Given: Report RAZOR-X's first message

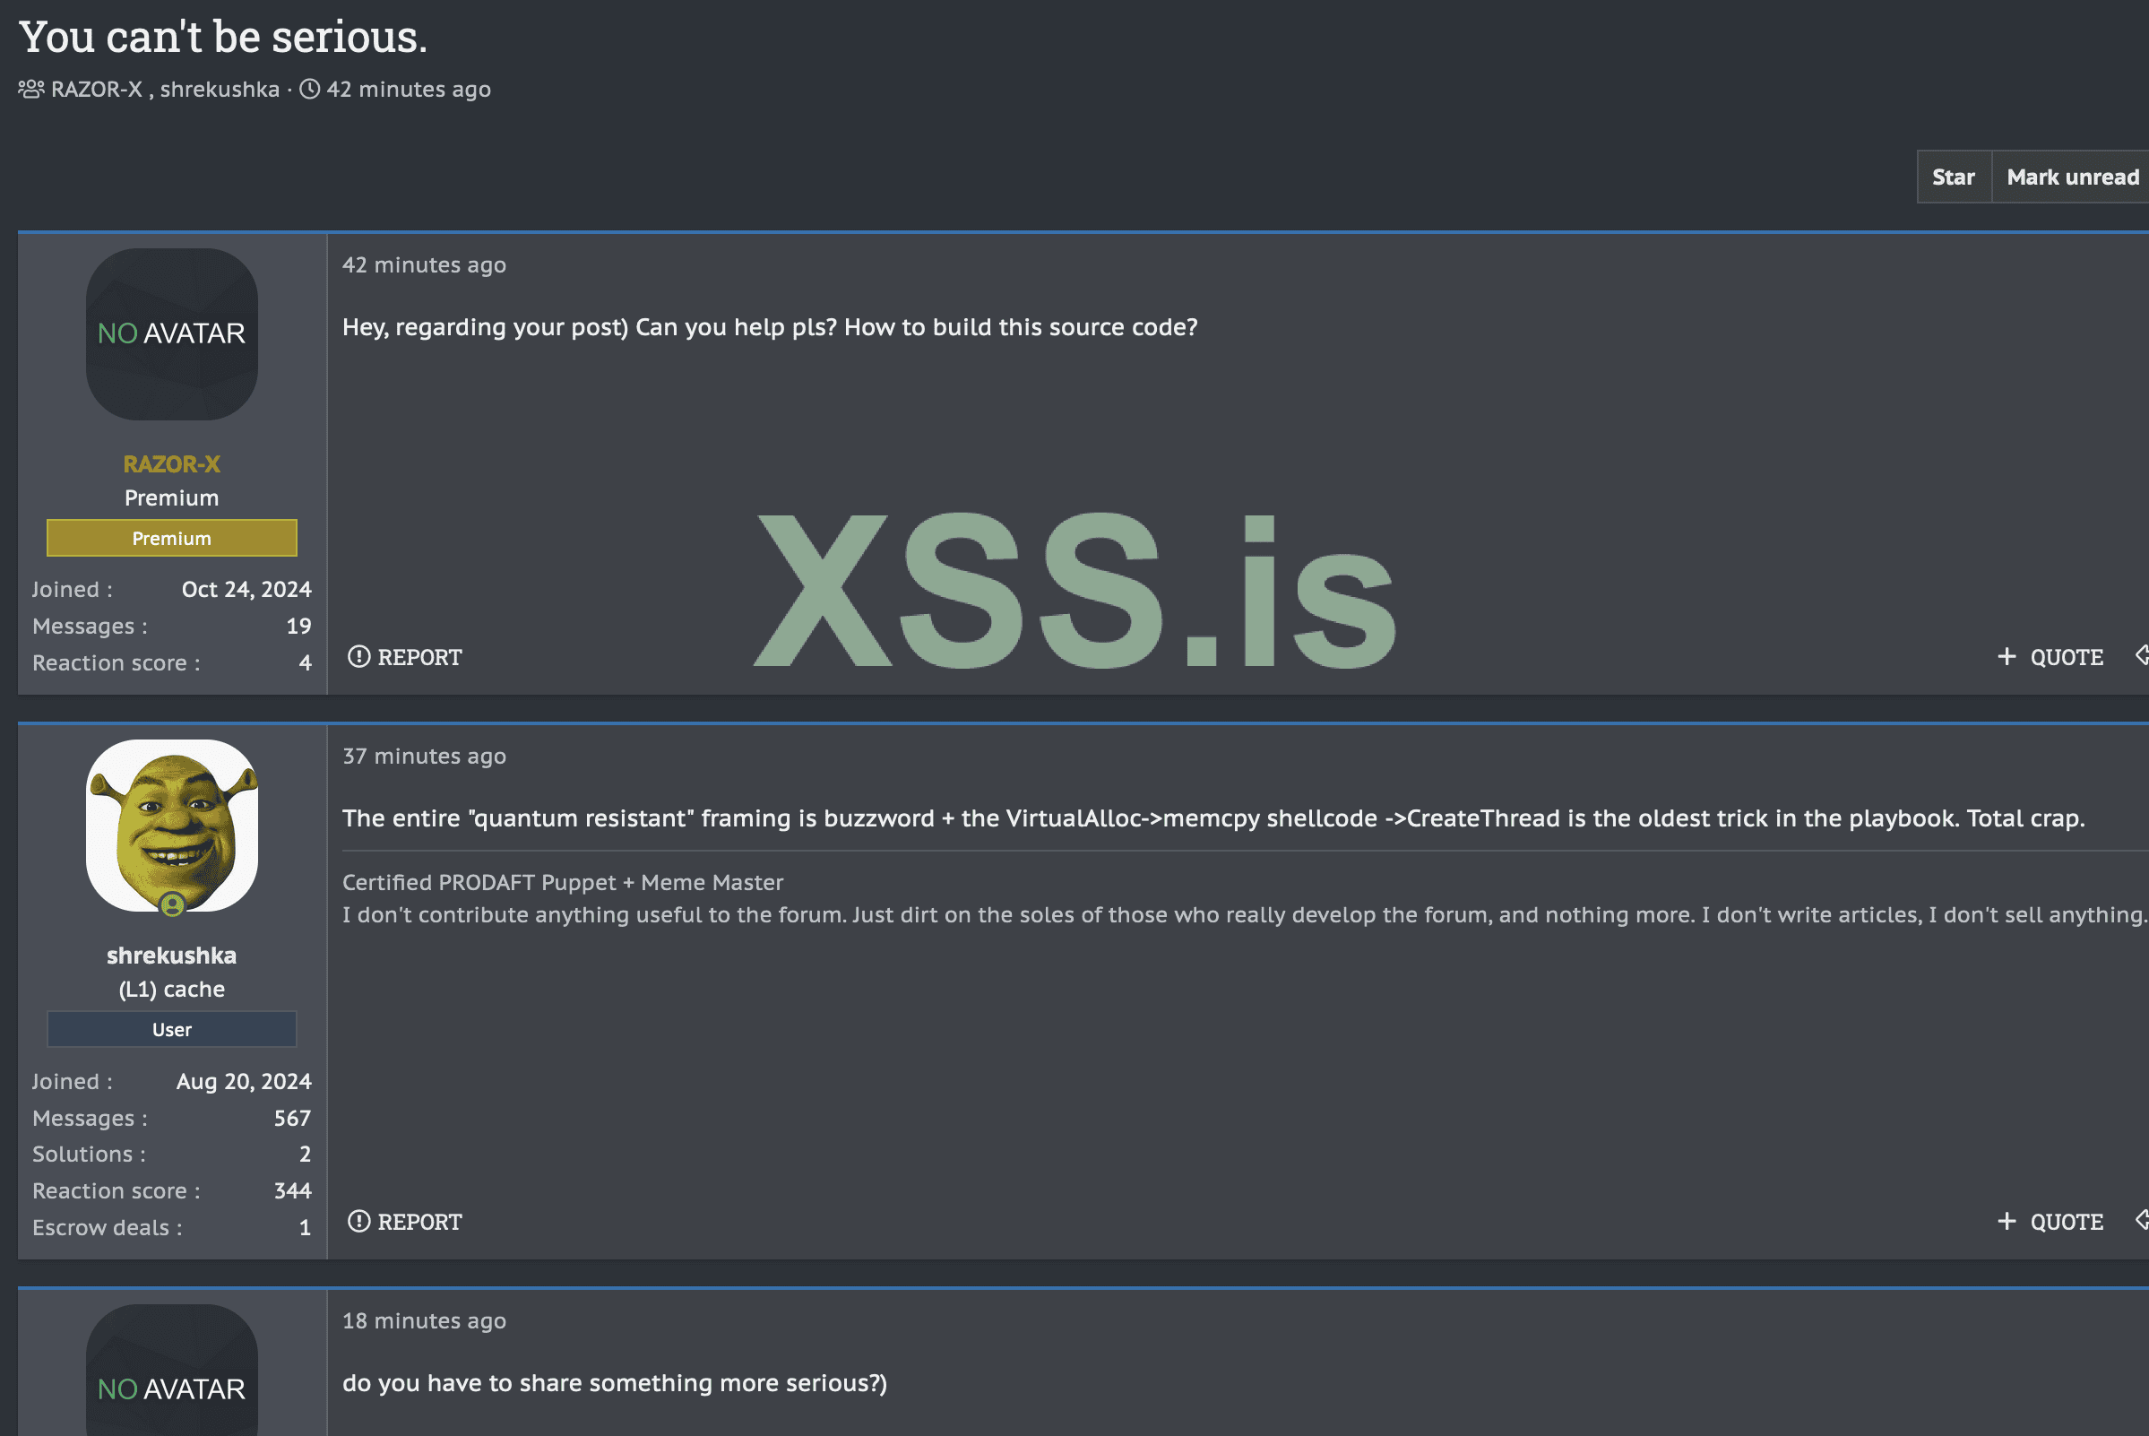Looking at the screenshot, I should click(405, 657).
